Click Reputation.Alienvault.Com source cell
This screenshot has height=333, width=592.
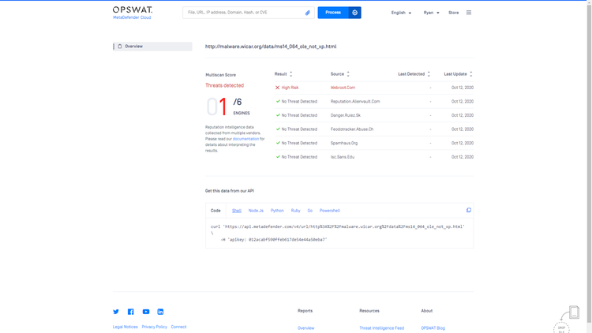coord(355,102)
